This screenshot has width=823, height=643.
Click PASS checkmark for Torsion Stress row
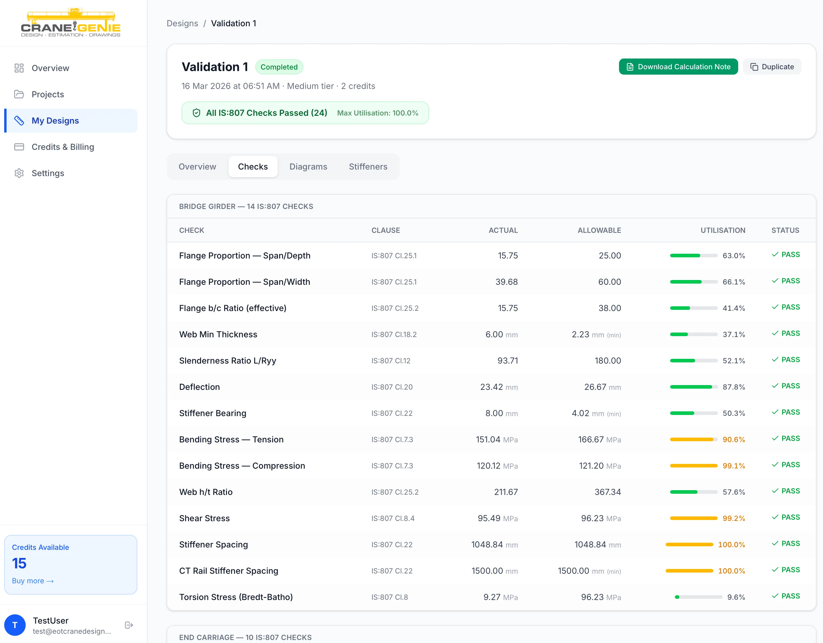[x=775, y=596]
